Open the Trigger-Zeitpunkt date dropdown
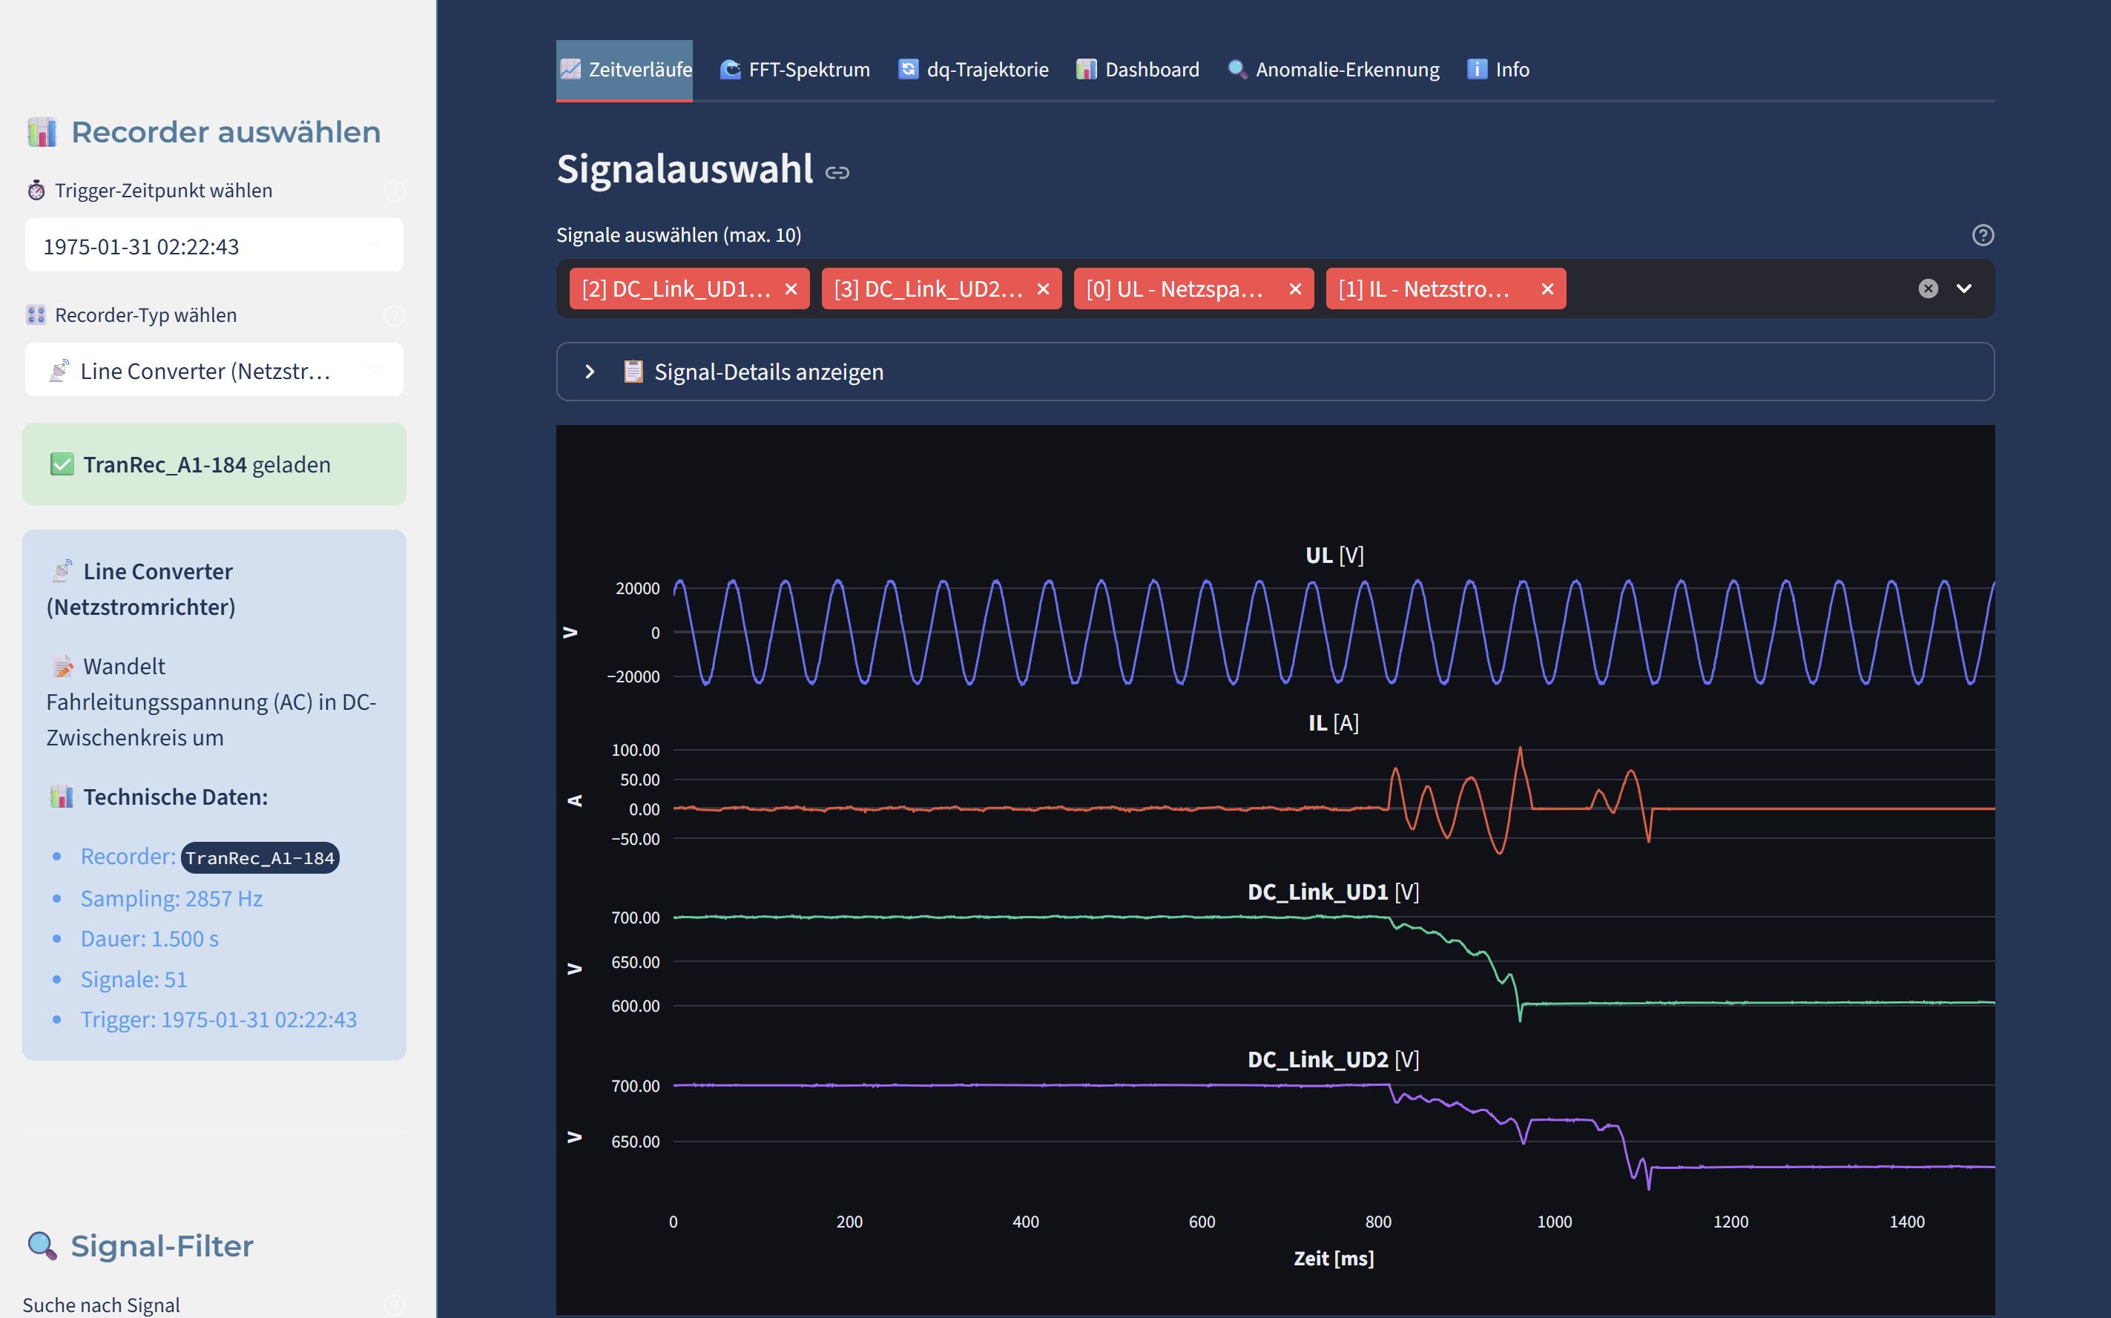The width and height of the screenshot is (2111, 1318). 214,246
